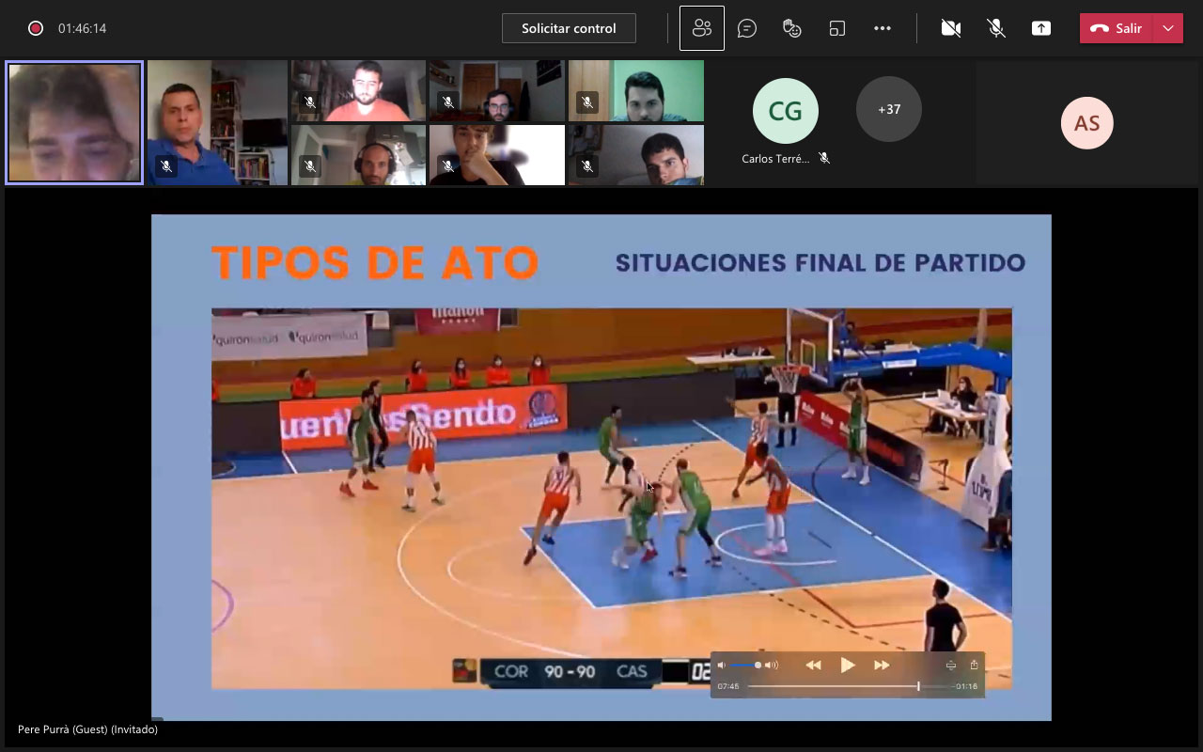Click the AS participant avatar

1087,122
